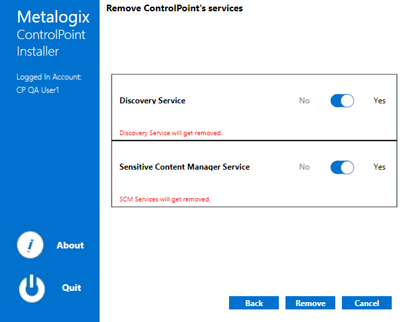This screenshot has height=322, width=405.
Task: Select 'No' for Discovery Service
Action: (304, 101)
